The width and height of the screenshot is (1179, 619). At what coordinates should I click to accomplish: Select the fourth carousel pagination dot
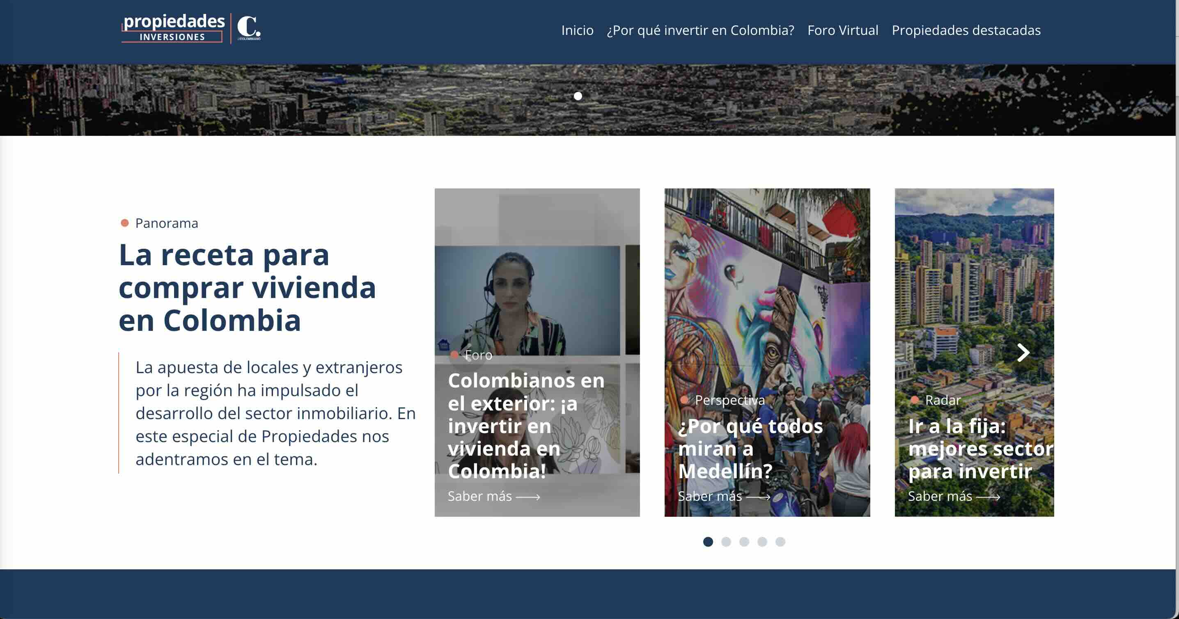pyautogui.click(x=762, y=542)
